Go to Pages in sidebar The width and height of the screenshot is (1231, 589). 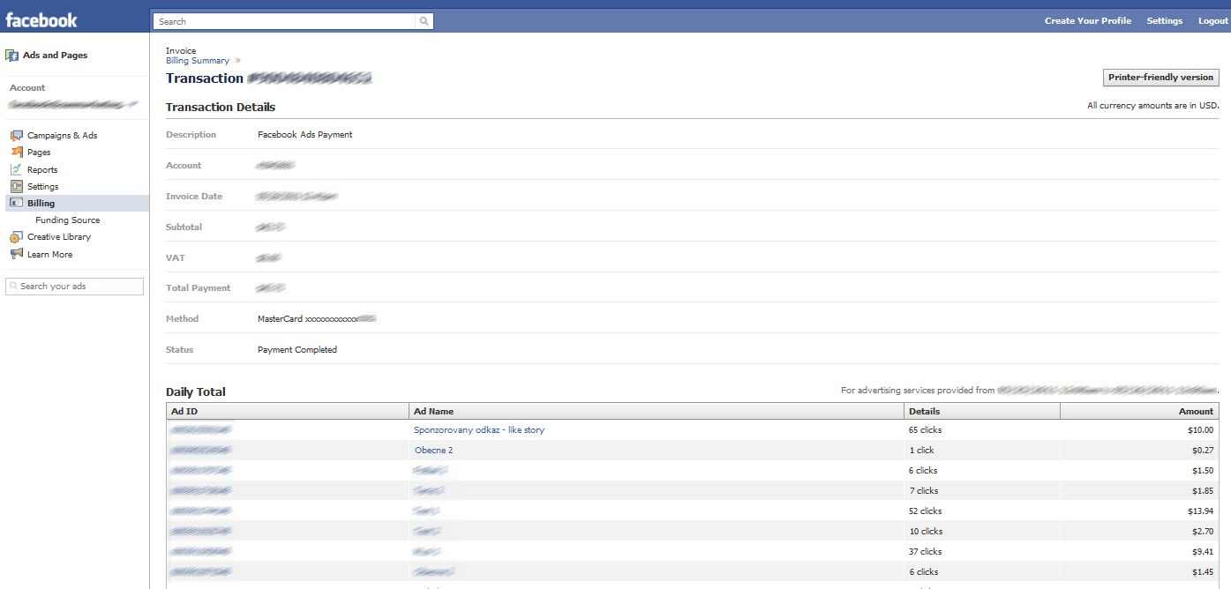[x=39, y=153]
